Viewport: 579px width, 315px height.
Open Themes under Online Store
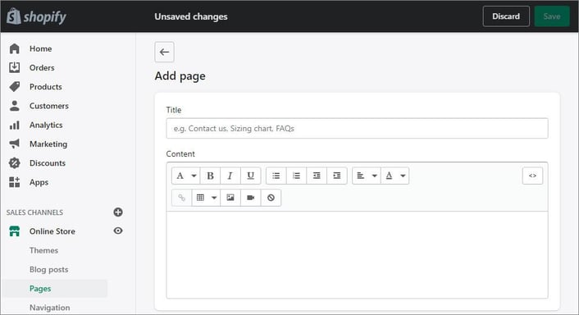44,250
